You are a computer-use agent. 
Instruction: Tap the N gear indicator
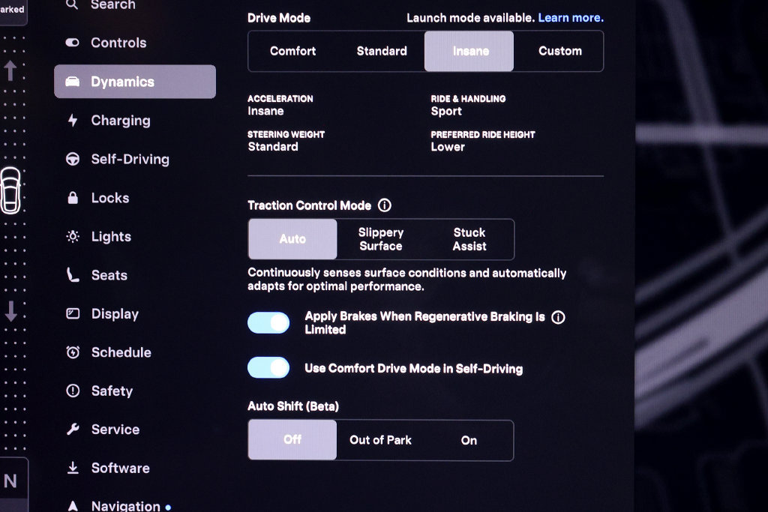pos(10,481)
